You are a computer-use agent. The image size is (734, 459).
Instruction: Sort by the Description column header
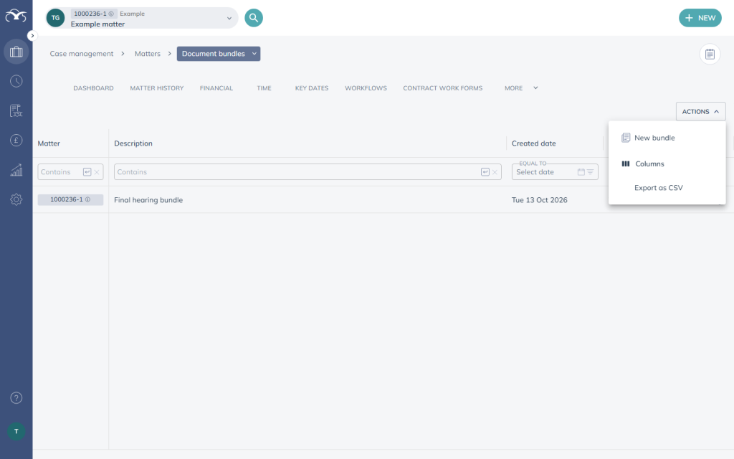pyautogui.click(x=133, y=143)
